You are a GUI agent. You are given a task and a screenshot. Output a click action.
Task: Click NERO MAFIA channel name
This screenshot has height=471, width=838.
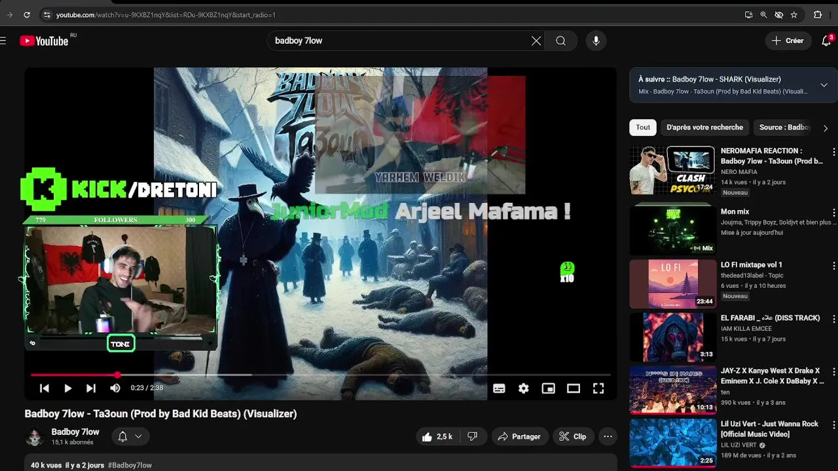(739, 172)
